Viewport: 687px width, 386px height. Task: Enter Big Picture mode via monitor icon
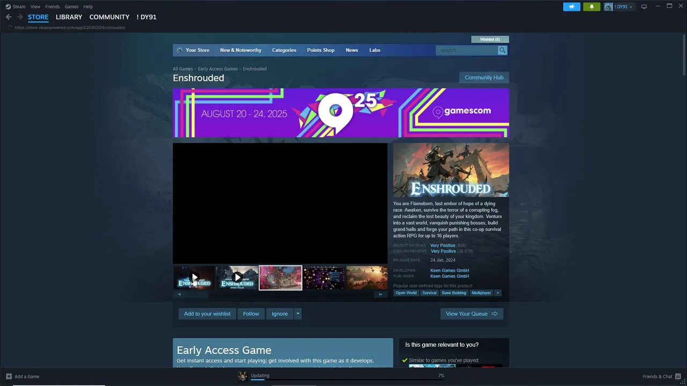click(644, 6)
